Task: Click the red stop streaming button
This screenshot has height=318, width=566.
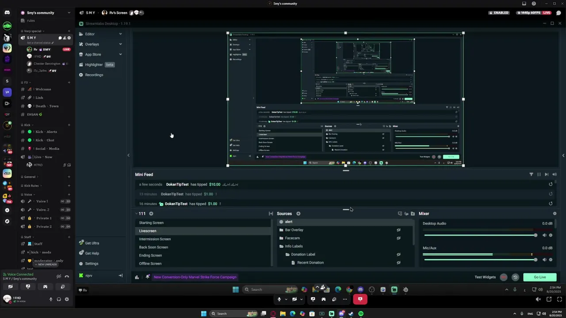Action: tap(360, 299)
